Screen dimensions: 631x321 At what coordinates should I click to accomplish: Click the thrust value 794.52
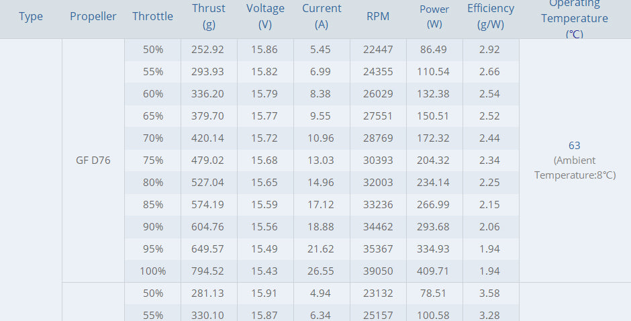[x=209, y=271]
